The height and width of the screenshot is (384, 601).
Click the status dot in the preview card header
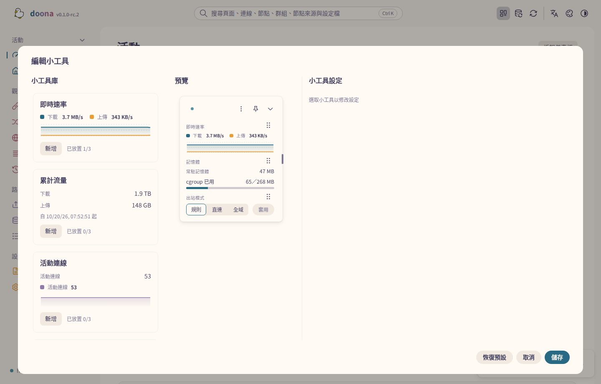[192, 109]
